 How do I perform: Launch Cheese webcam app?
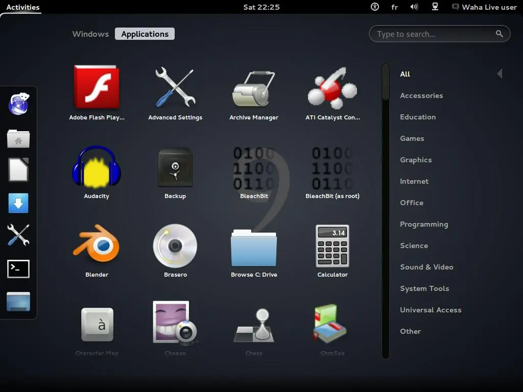coord(175,329)
